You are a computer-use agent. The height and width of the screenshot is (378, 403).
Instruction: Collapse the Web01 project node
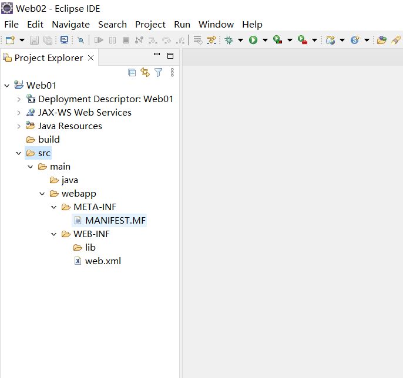pyautogui.click(x=7, y=86)
